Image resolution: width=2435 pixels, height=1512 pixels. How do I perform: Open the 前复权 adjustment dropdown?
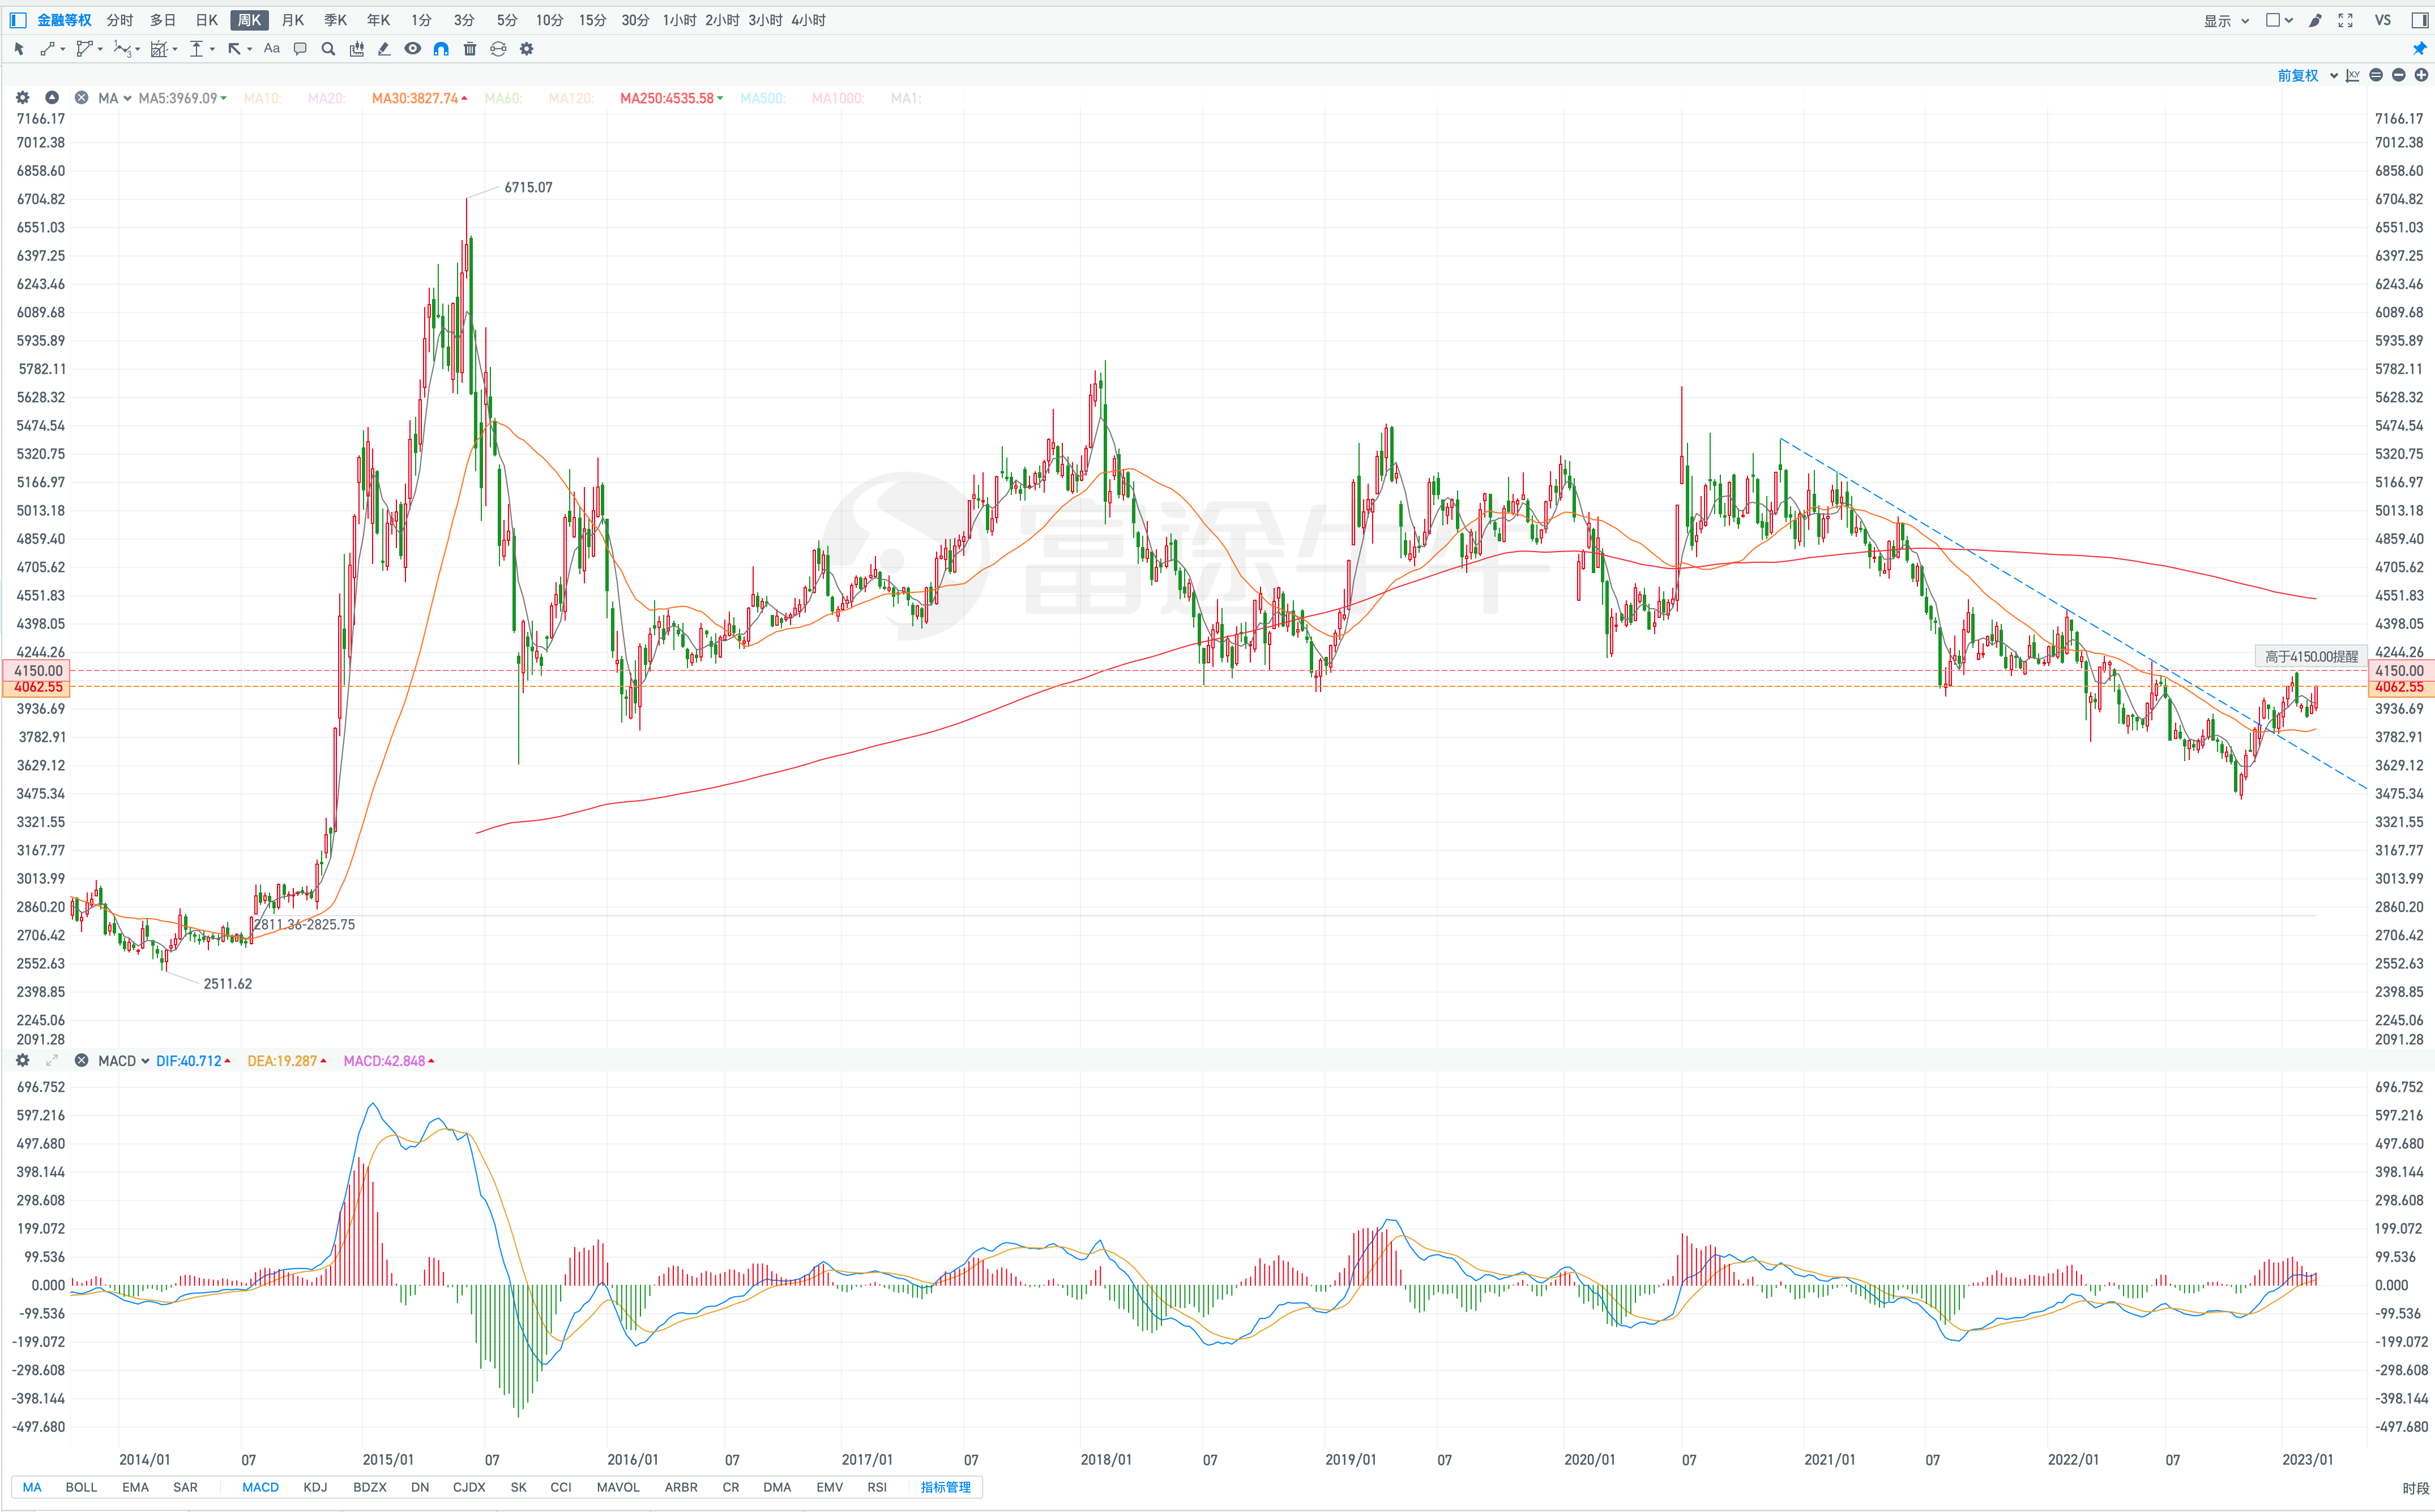(x=2306, y=75)
